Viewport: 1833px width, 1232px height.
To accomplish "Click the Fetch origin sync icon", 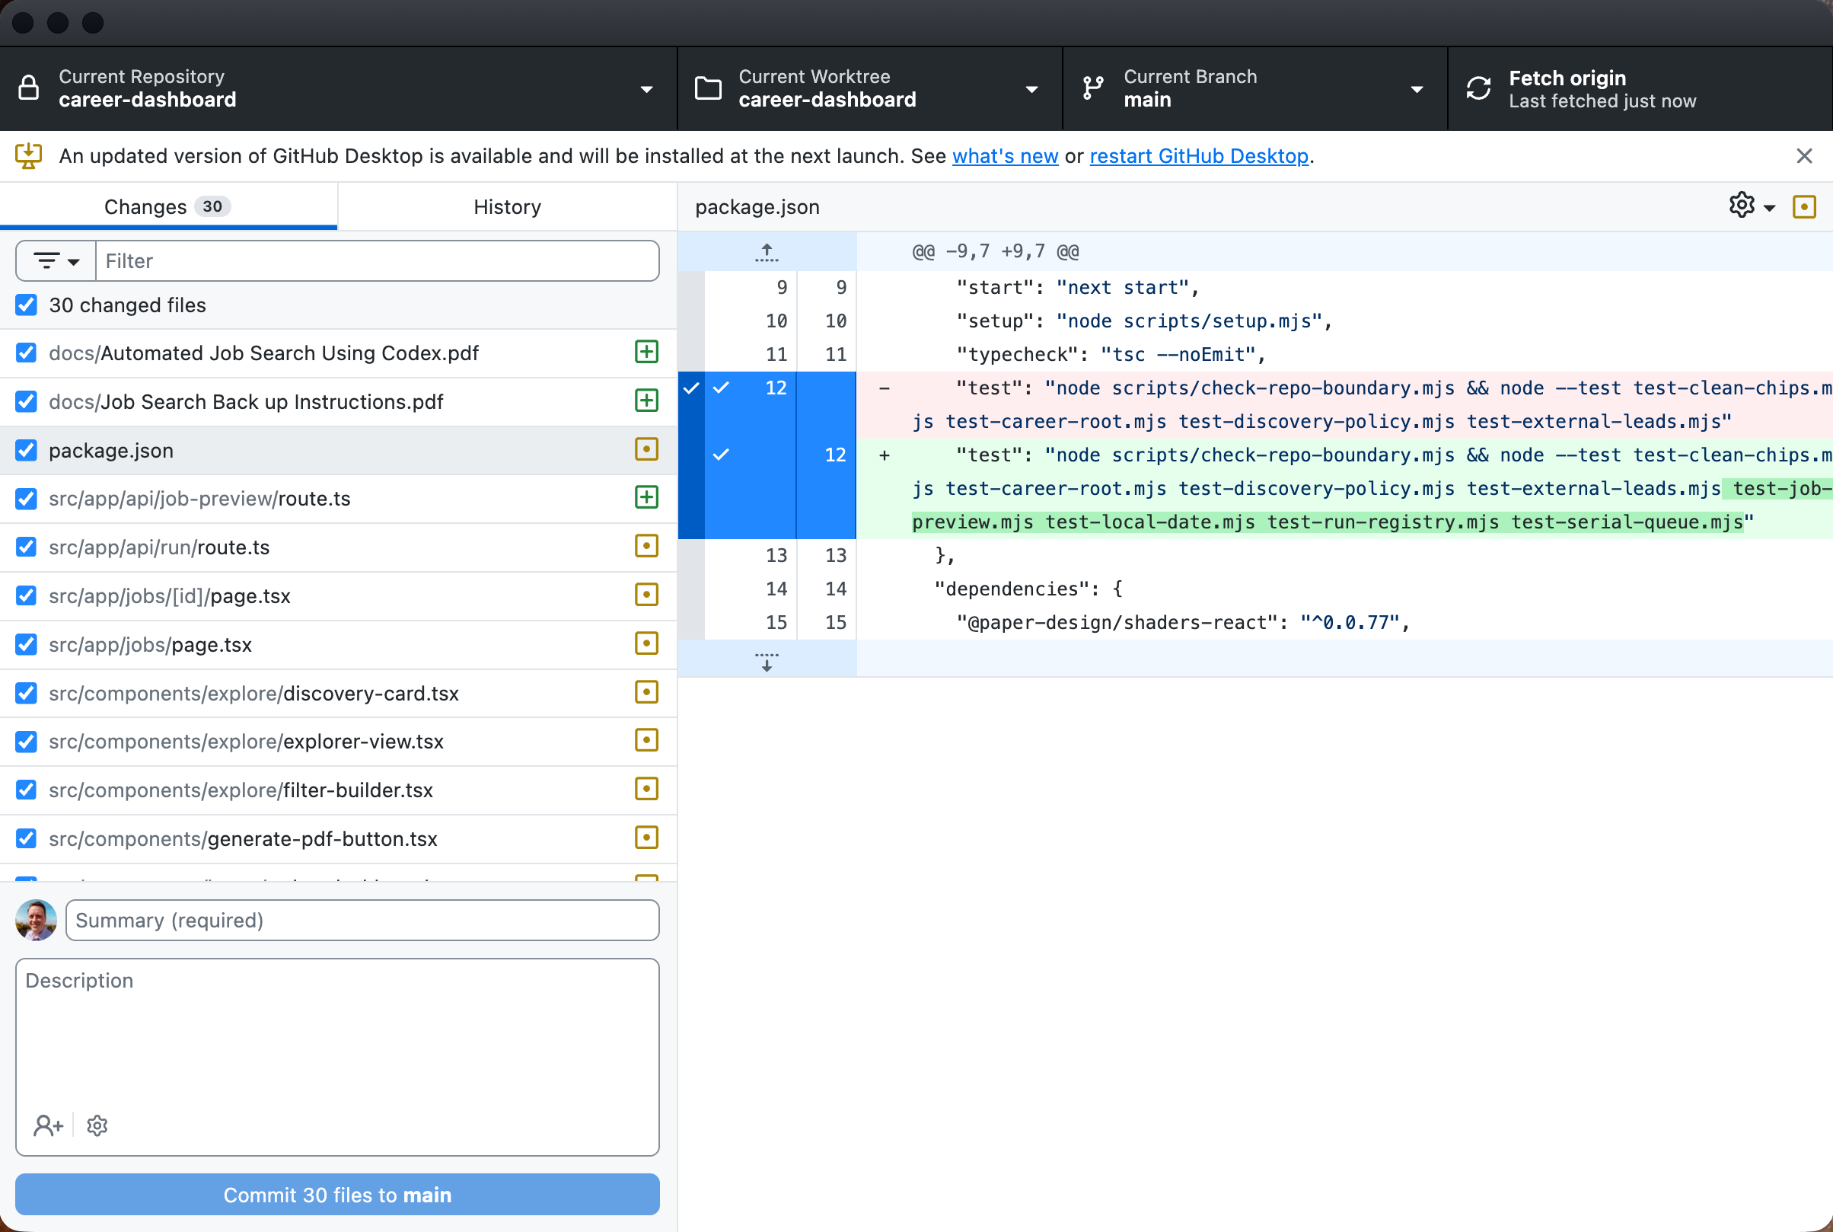I will (x=1478, y=88).
